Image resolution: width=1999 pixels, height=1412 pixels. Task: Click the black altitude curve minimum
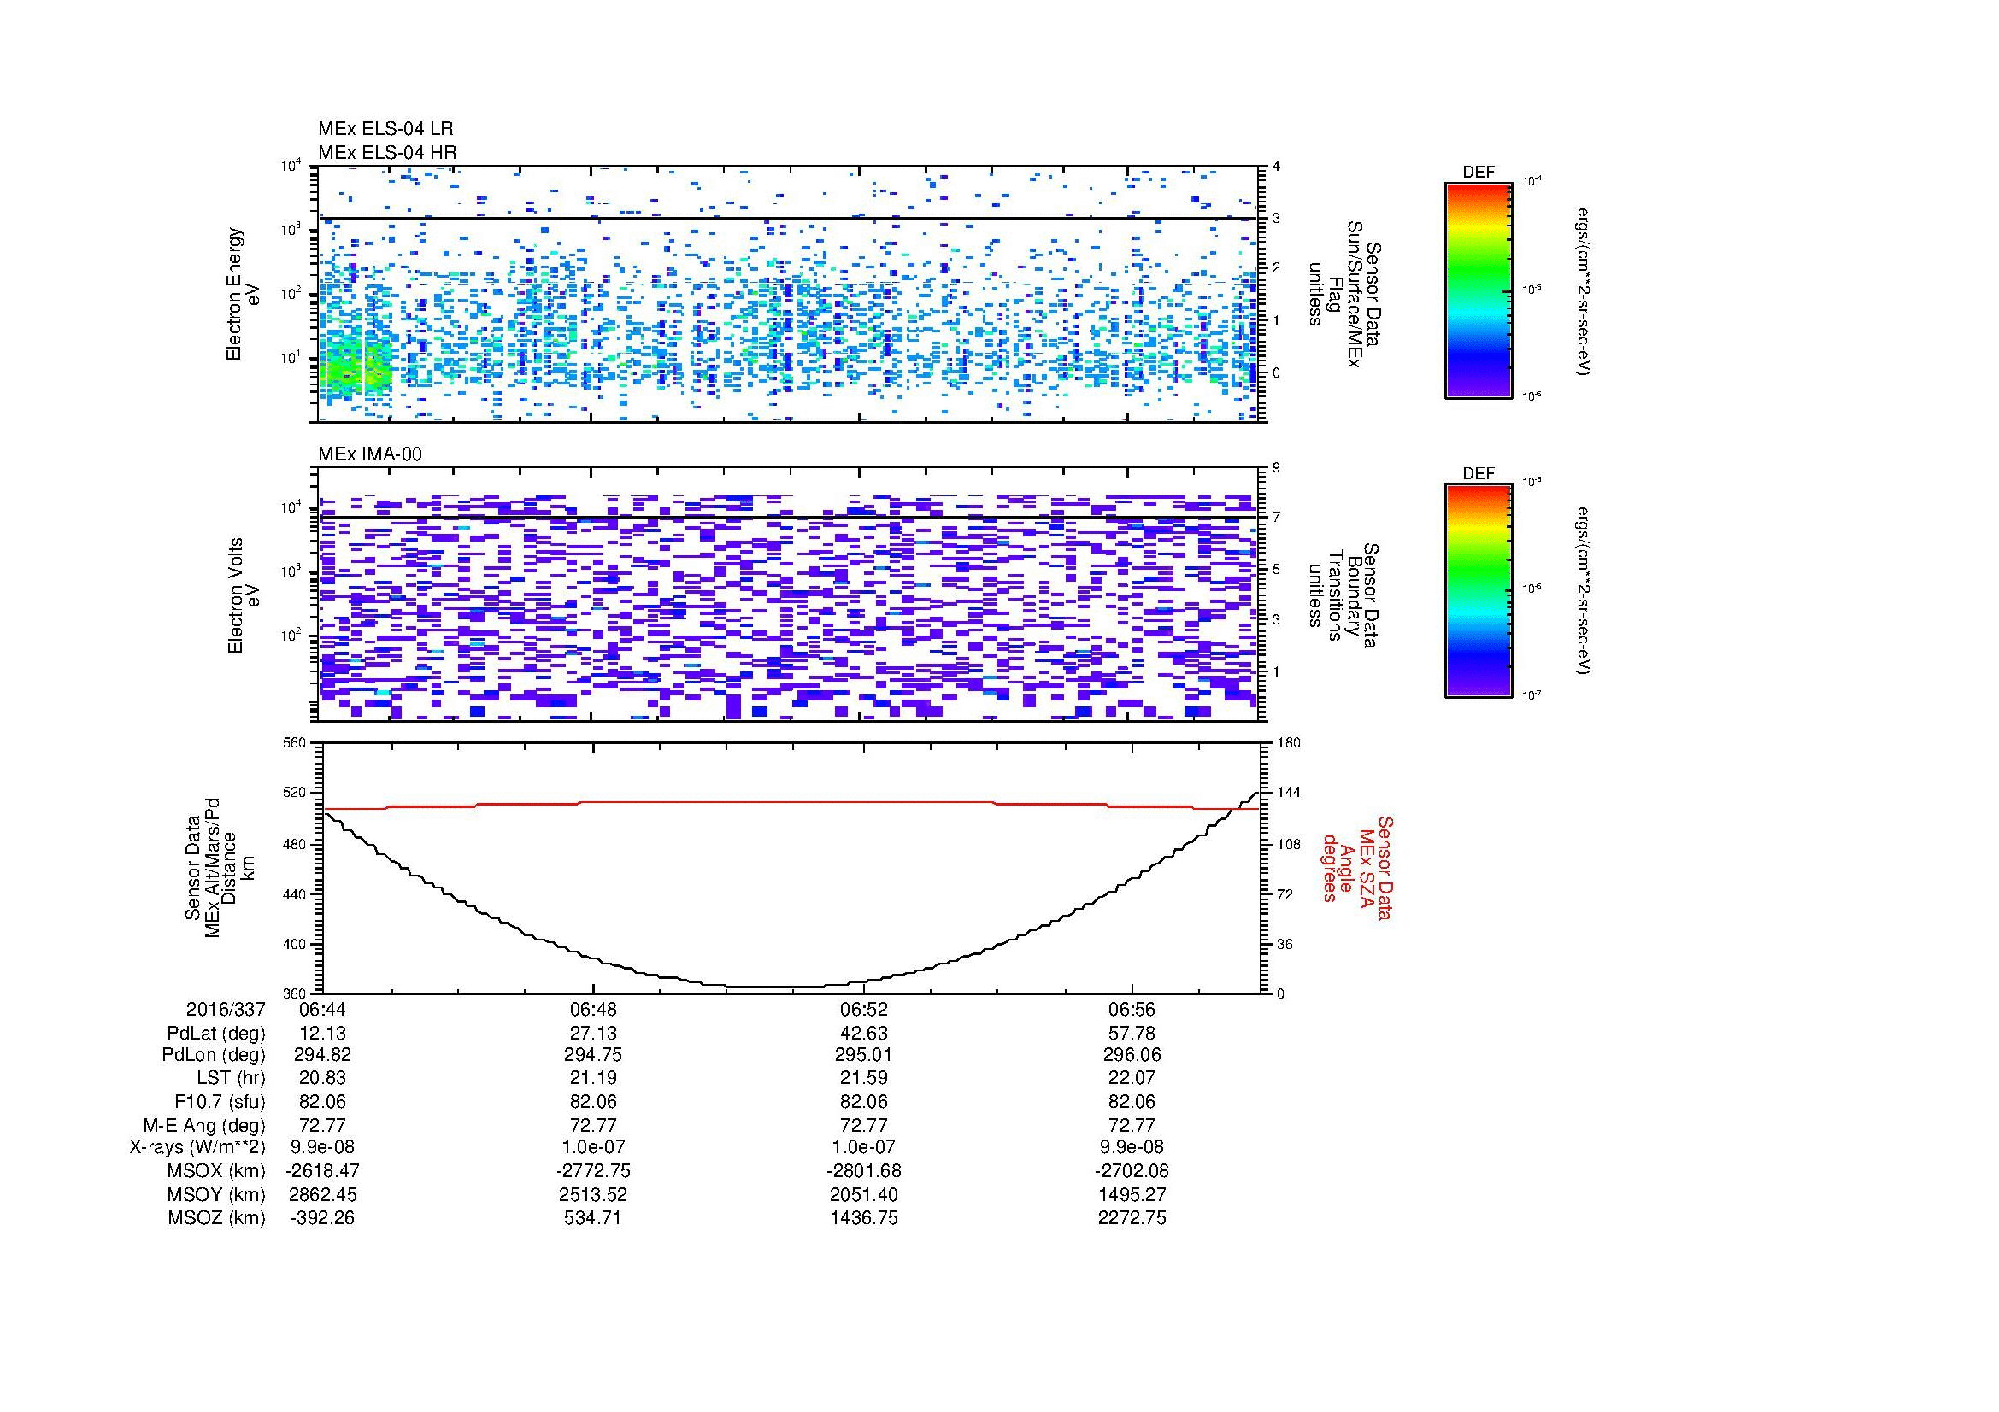tap(775, 987)
